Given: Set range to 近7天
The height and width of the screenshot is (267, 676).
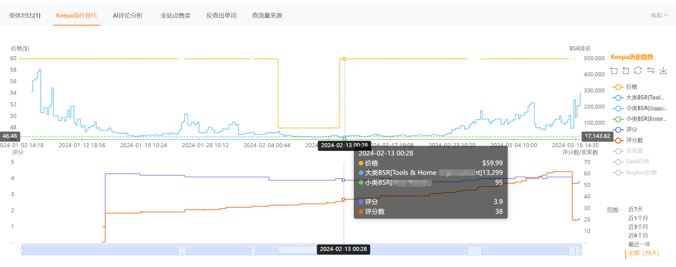Looking at the screenshot, I should [x=636, y=209].
